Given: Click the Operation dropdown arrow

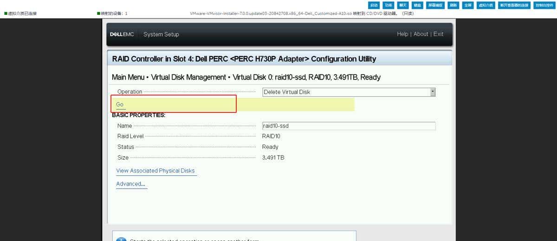Looking at the screenshot, I should point(433,92).
